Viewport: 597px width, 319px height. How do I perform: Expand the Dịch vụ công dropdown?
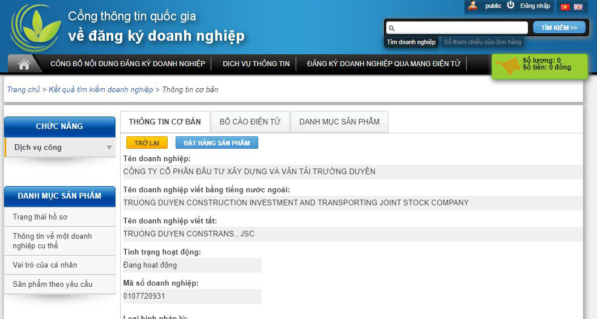click(109, 148)
